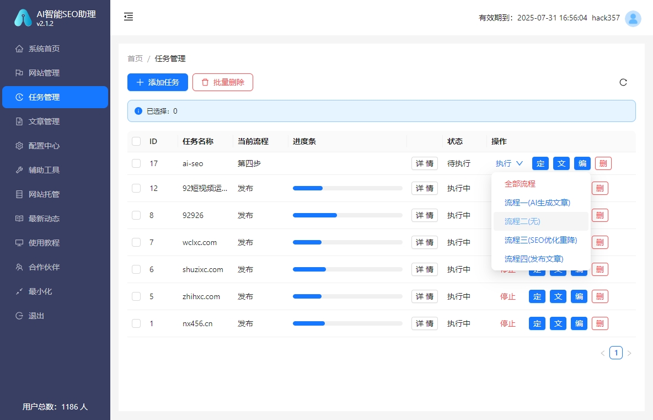The image size is (653, 420).
Task: Open 配置中心 in the sidebar
Action: click(55, 146)
